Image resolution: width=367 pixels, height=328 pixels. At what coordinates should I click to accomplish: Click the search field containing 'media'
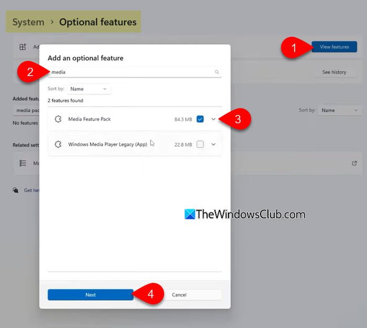click(135, 72)
